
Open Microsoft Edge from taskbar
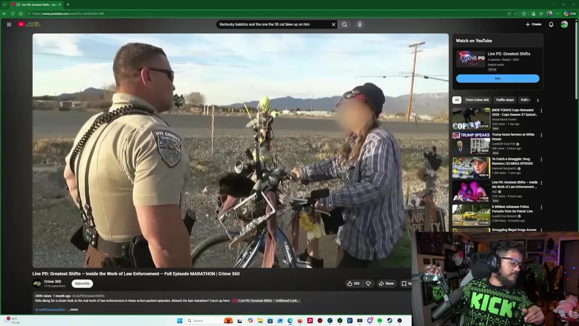(290, 321)
